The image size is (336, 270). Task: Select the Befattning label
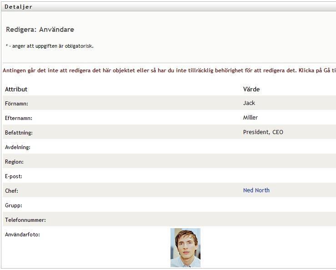[x=19, y=133]
